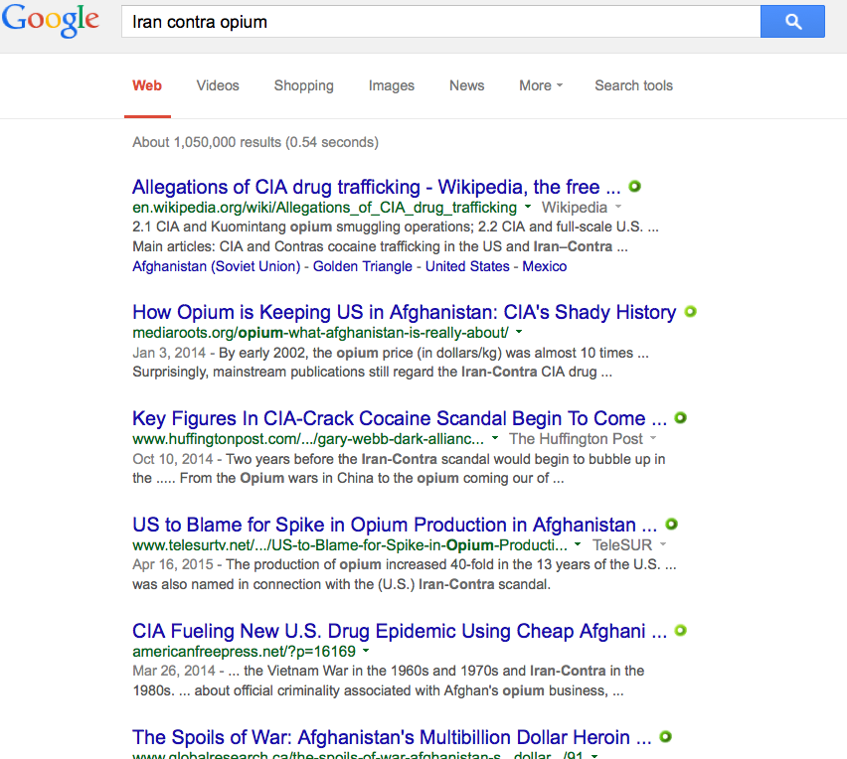This screenshot has width=847, height=759.
Task: Open CIA Fueling New U.S. Drug Epidemic result
Action: pos(400,631)
